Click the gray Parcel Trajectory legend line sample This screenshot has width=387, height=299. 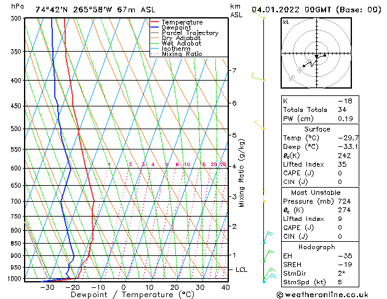pyautogui.click(x=154, y=33)
